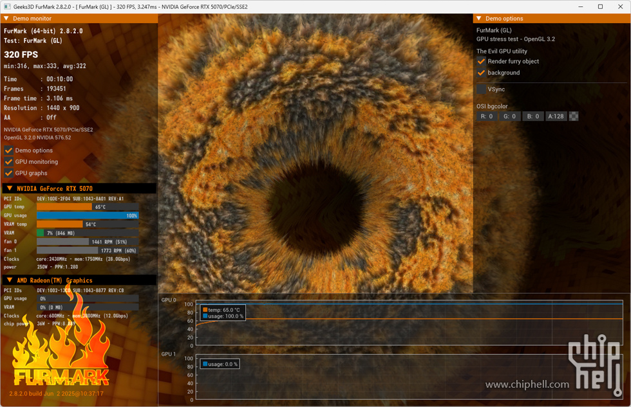The image size is (631, 407).
Task: Uncheck Render furry object
Action: (x=481, y=62)
